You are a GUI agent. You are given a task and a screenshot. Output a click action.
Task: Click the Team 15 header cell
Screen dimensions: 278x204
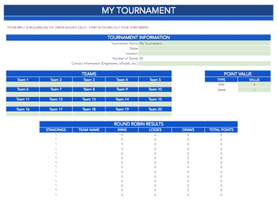(155, 99)
